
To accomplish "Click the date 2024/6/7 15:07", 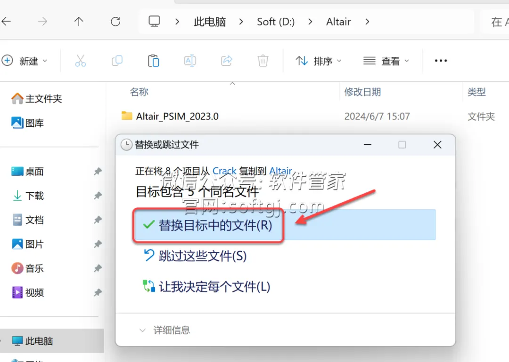I will pos(377,116).
